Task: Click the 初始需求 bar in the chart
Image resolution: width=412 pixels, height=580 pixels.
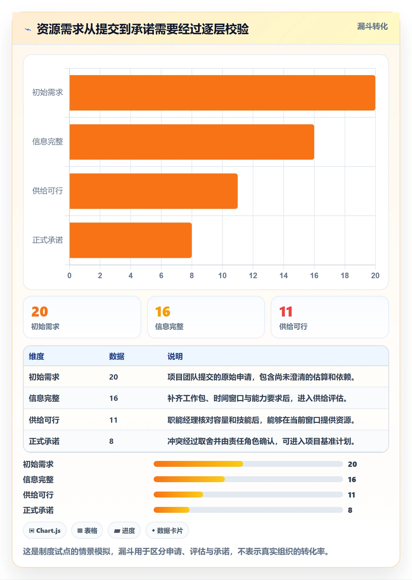Action: [x=222, y=93]
